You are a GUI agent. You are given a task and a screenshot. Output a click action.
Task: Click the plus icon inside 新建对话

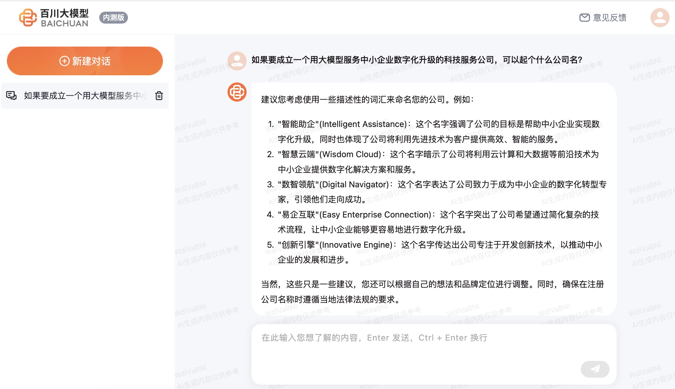click(x=64, y=61)
